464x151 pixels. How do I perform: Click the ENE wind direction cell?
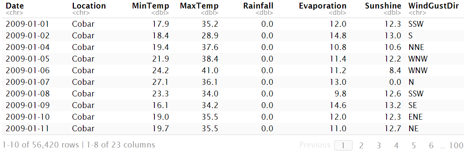[415, 117]
